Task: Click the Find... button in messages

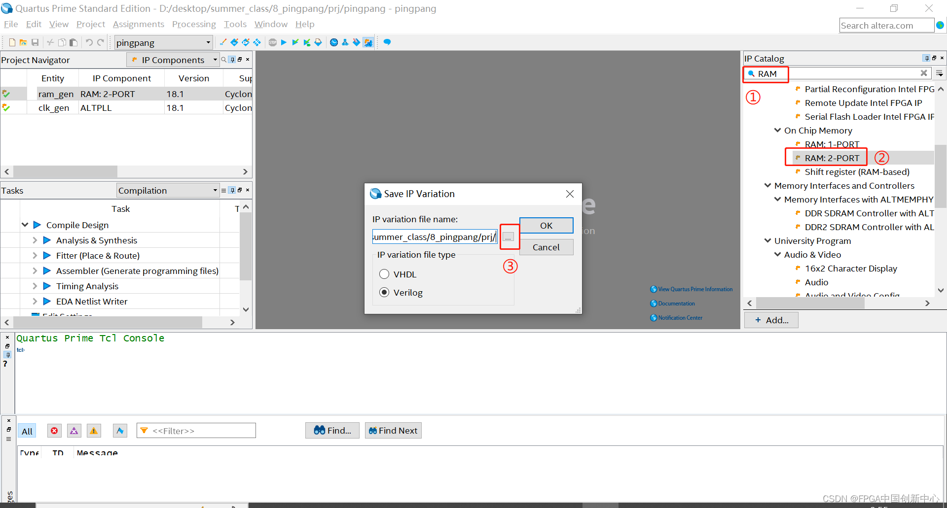Action: [332, 430]
